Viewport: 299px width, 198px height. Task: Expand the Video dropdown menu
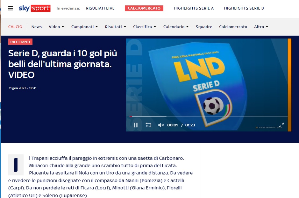pos(56,27)
